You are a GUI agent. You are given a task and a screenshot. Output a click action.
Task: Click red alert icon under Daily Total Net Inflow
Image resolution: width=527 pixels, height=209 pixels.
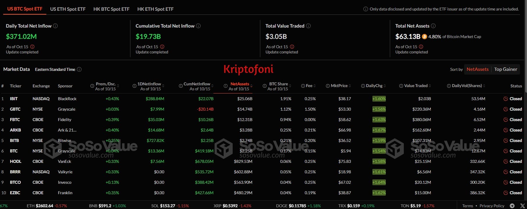click(32, 47)
